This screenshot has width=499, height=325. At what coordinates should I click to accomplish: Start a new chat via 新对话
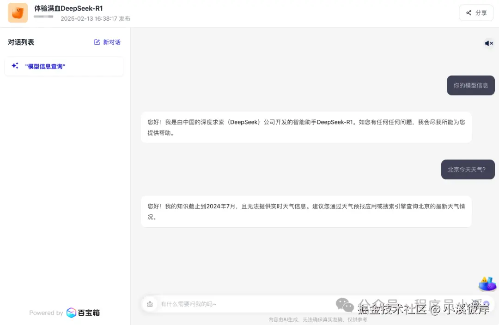[111, 42]
